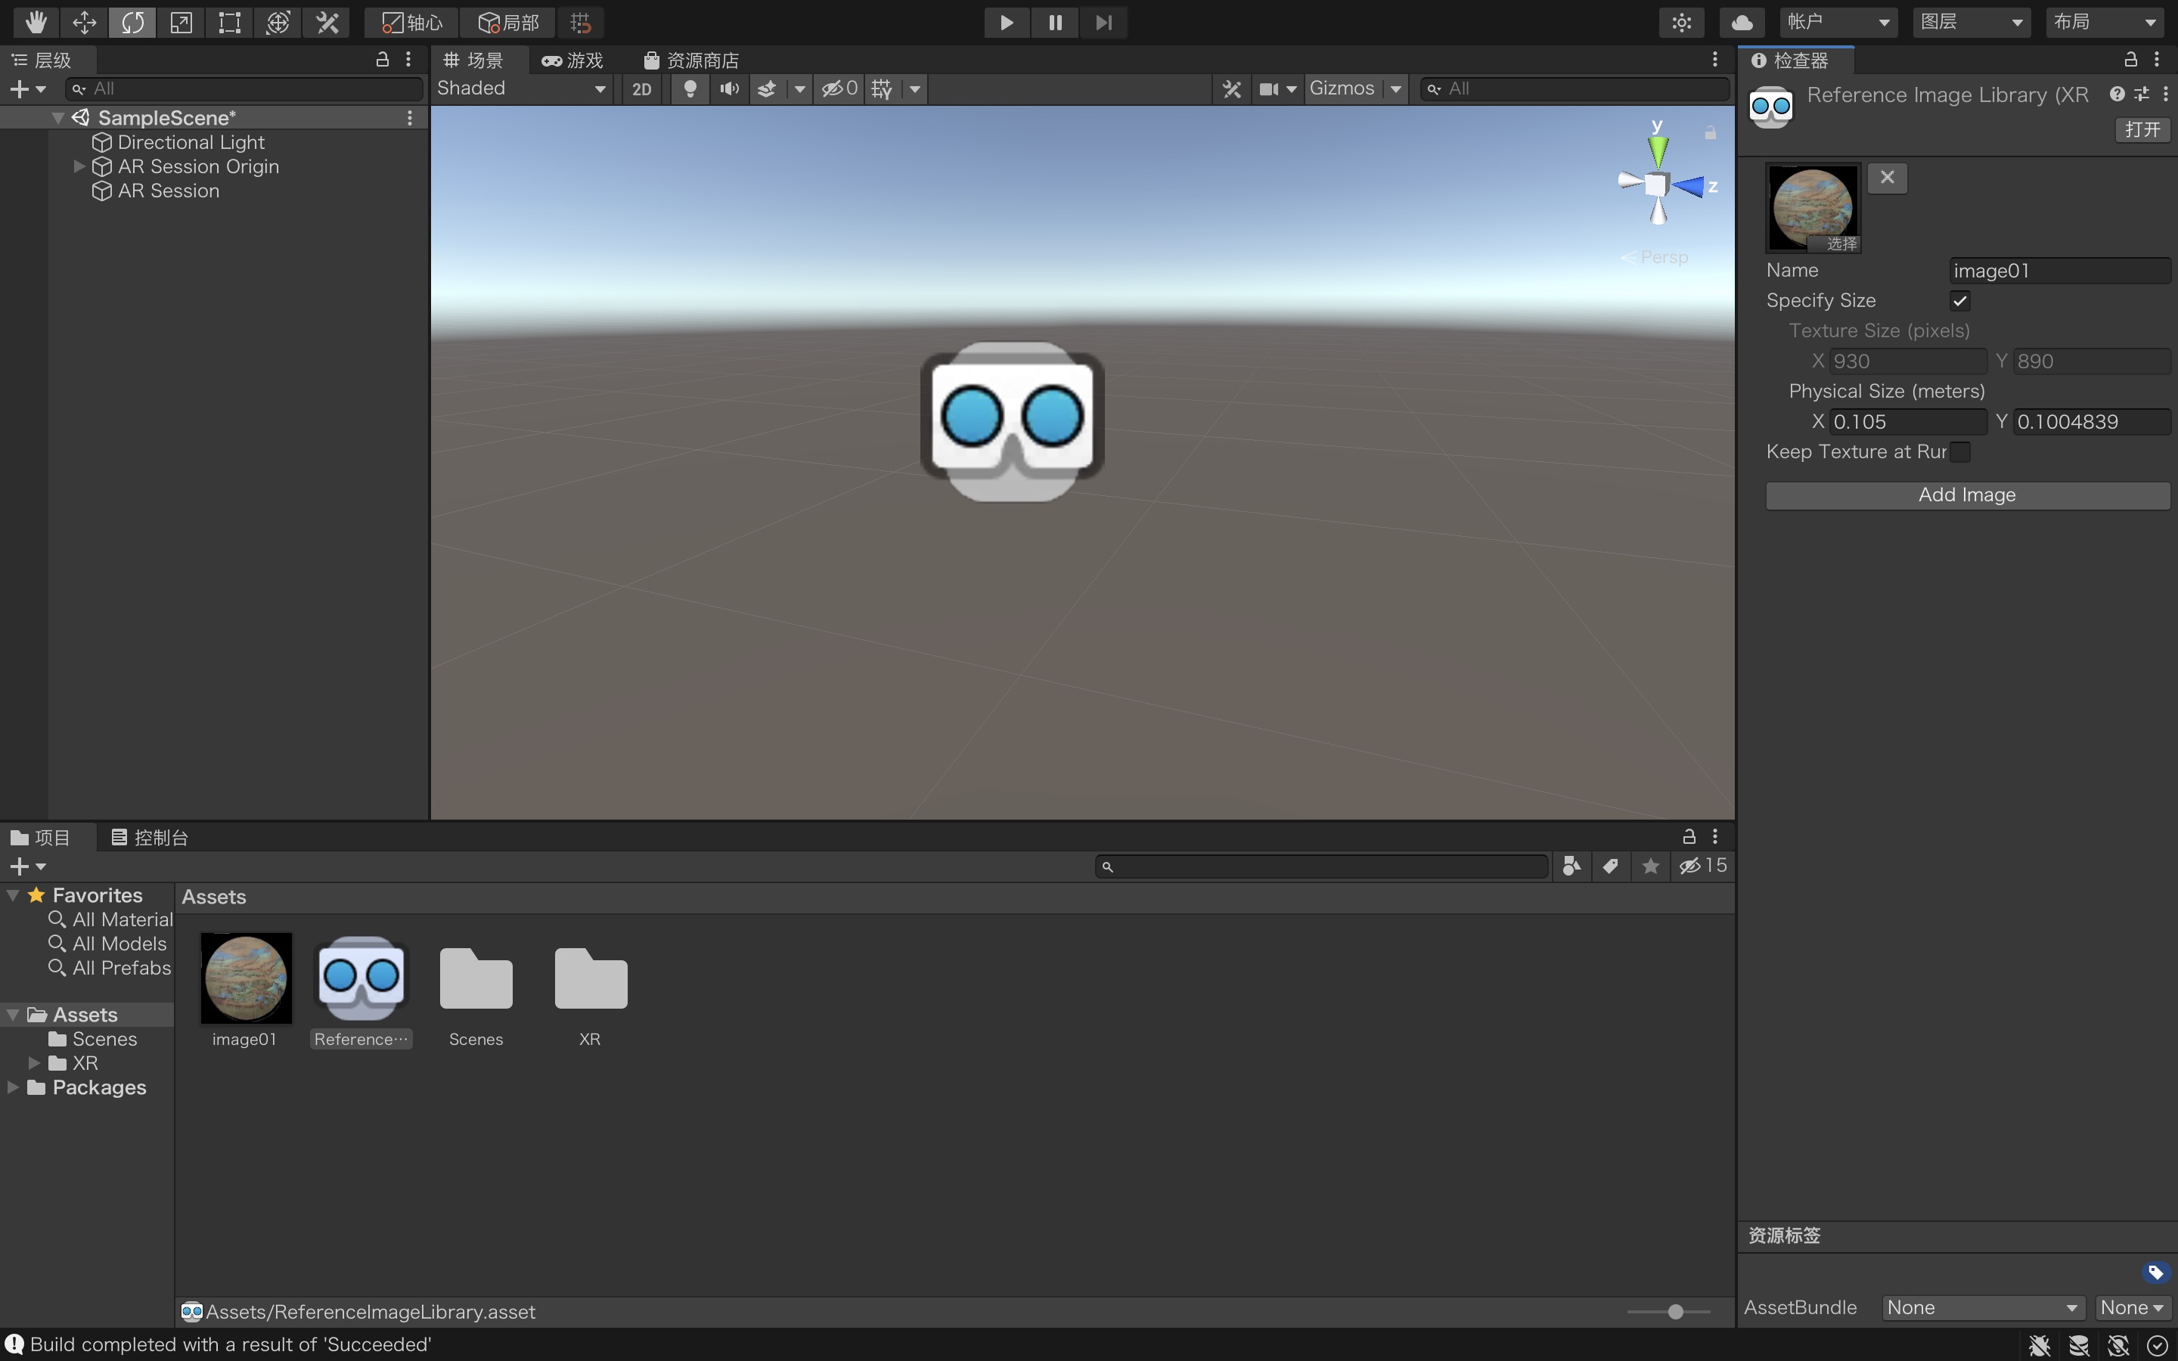
Task: Toggle scene lighting bulb icon
Action: [690, 88]
